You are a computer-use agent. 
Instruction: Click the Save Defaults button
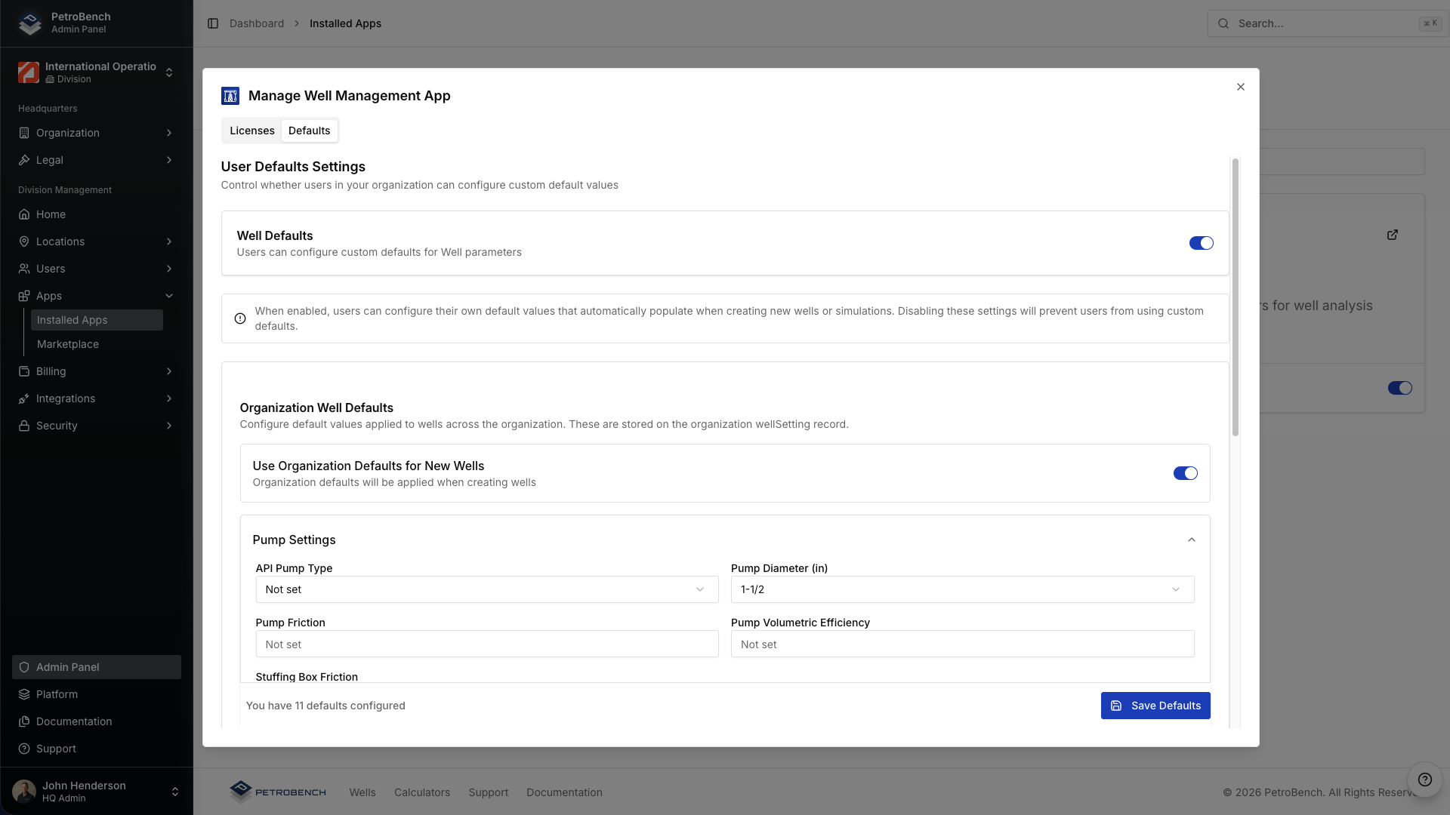pos(1156,706)
